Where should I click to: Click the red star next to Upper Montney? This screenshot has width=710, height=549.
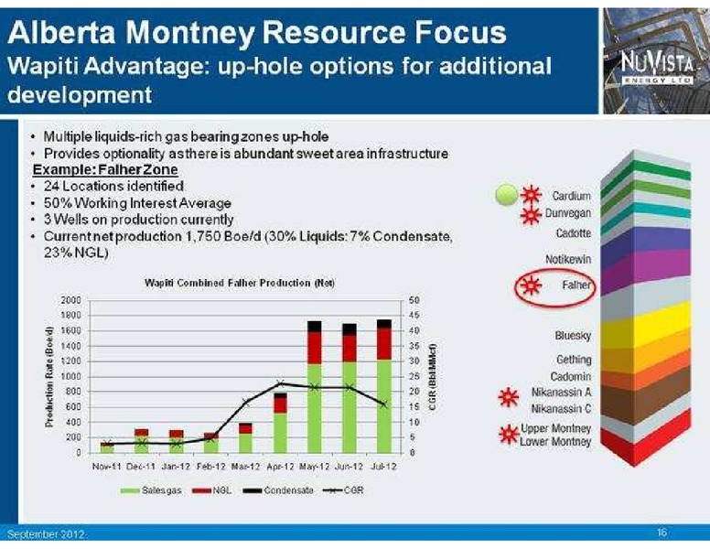pos(508,435)
